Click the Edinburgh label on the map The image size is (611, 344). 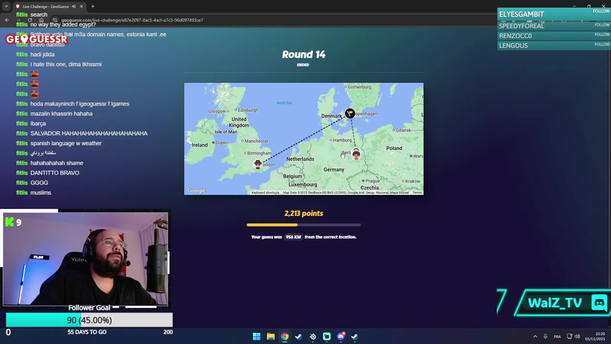[x=248, y=110]
